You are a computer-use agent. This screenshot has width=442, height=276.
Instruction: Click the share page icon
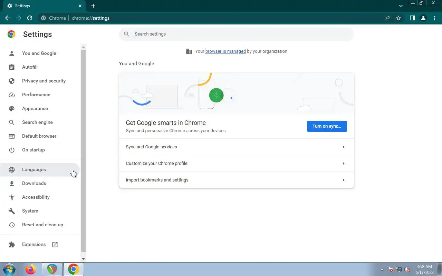(x=387, y=18)
